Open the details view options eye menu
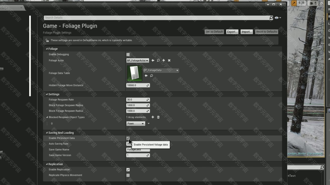Image resolution: width=330 pixels, height=185 pixels. 278,18
